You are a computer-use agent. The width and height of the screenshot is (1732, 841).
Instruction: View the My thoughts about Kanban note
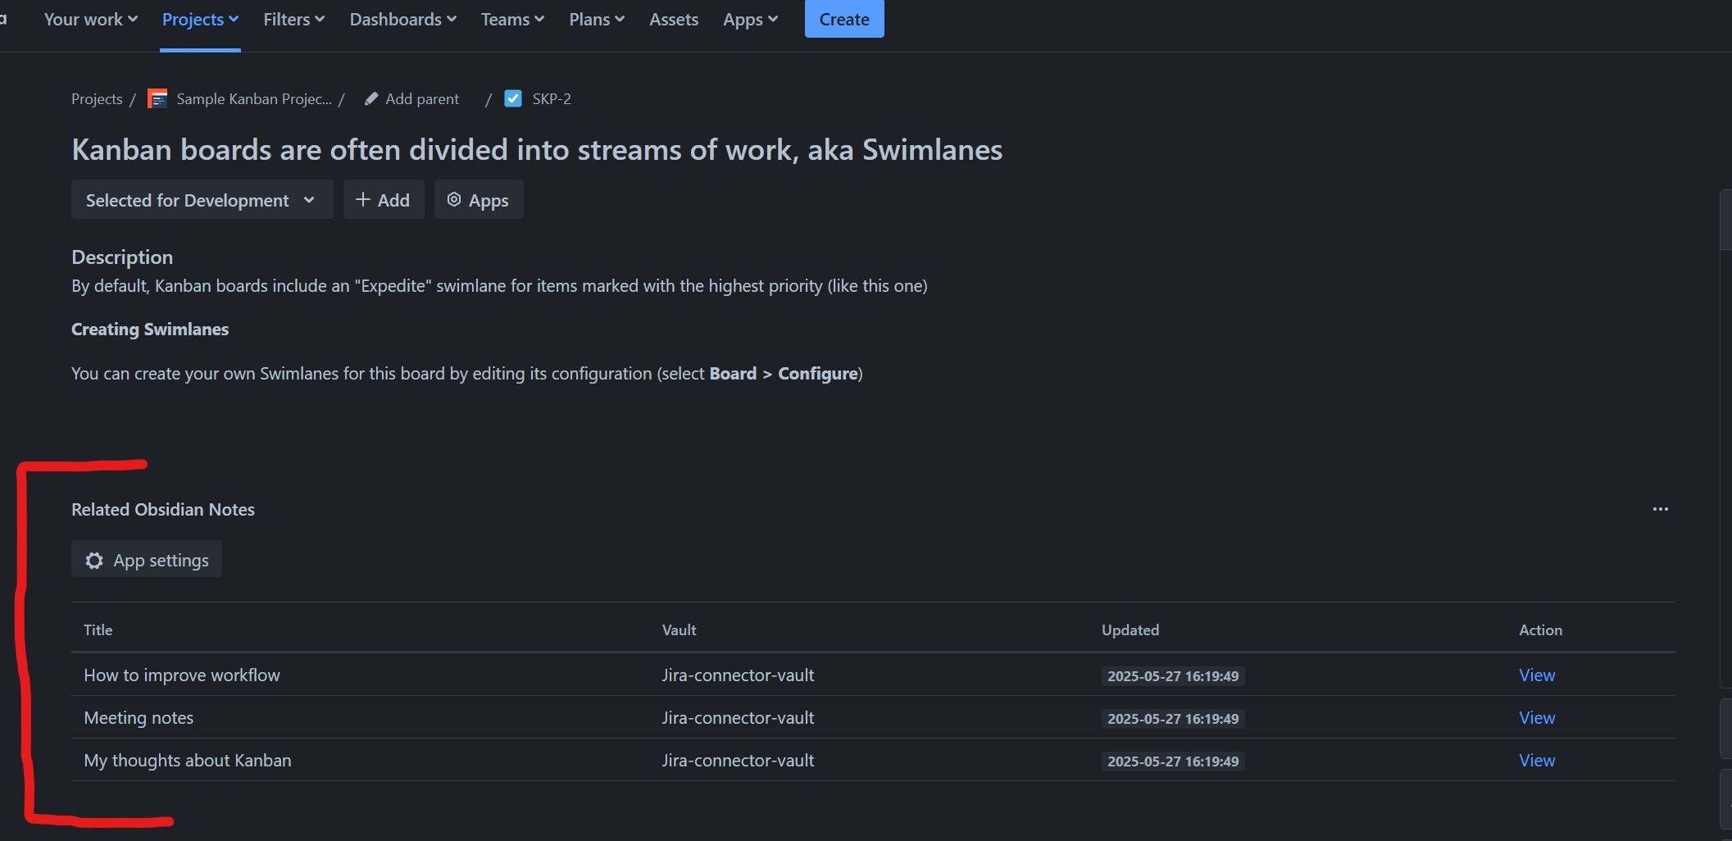pyautogui.click(x=1537, y=761)
